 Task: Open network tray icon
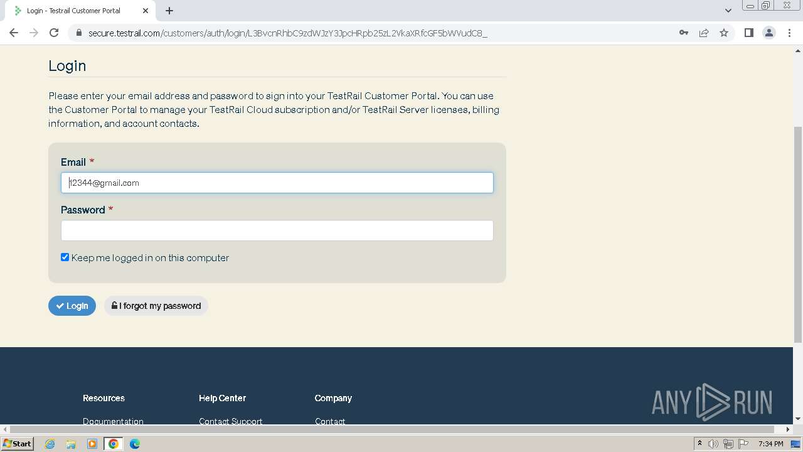tap(728, 444)
